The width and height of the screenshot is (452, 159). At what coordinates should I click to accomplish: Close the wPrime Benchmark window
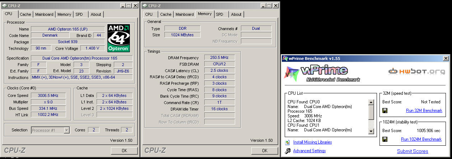click(446, 58)
